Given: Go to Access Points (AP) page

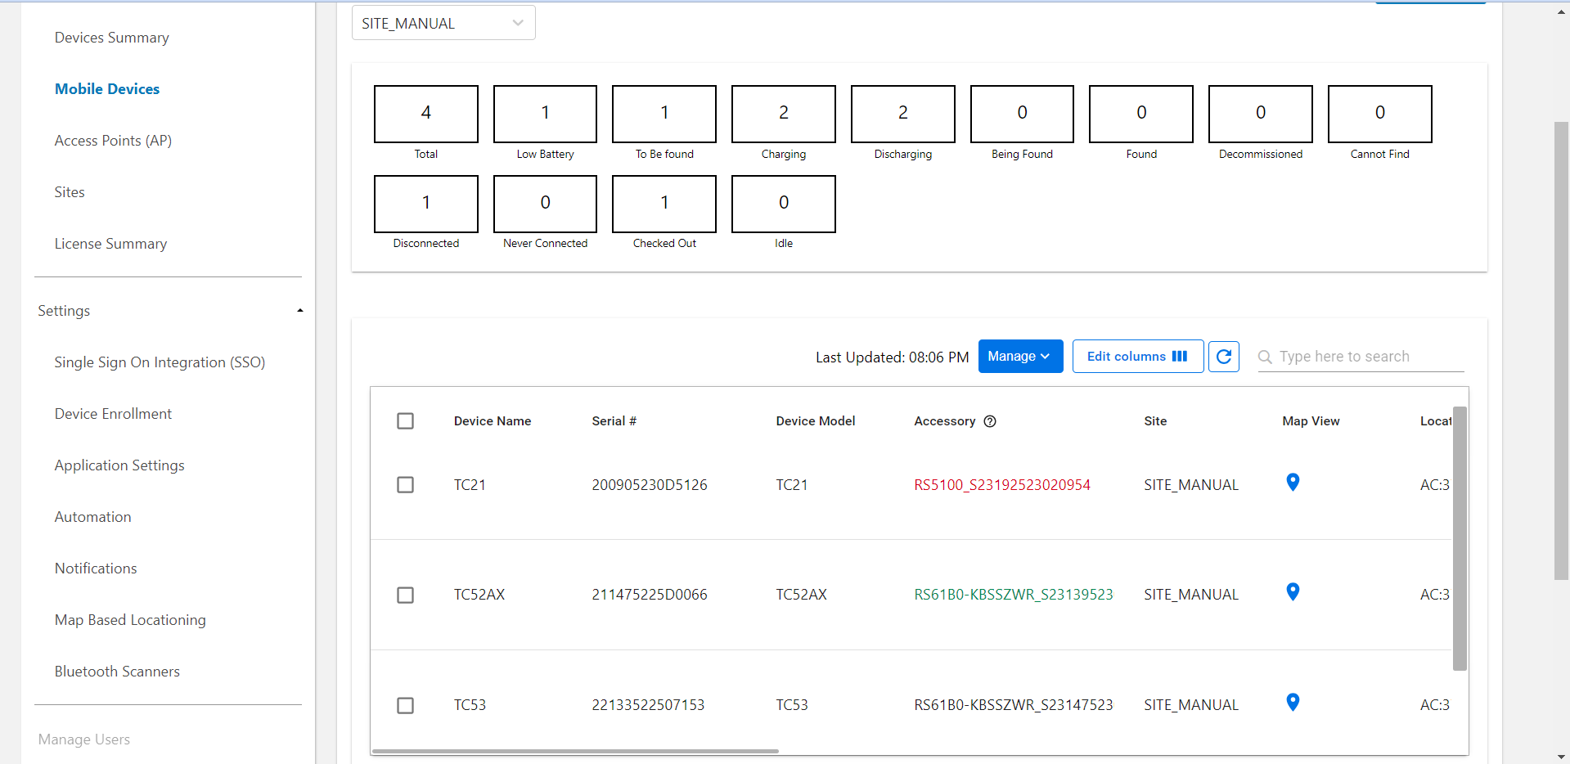Looking at the screenshot, I should (x=113, y=141).
